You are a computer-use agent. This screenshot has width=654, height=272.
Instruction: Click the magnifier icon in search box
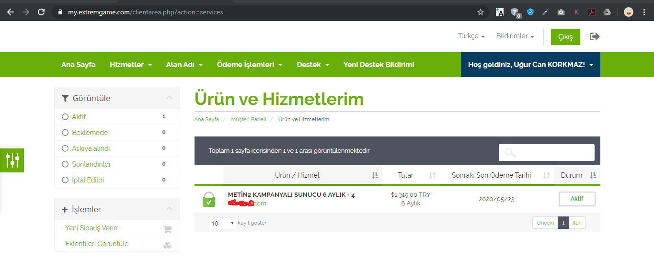[x=510, y=153]
